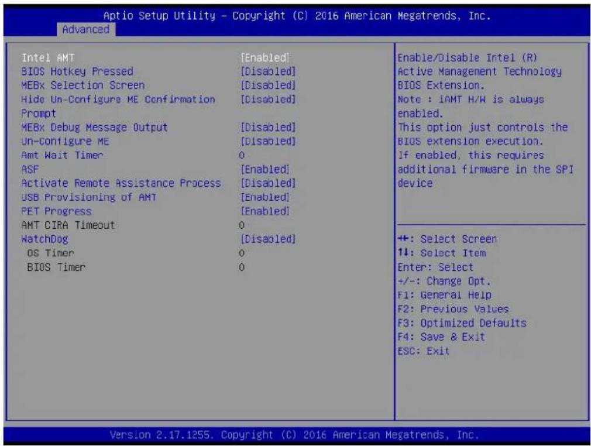The width and height of the screenshot is (591, 446).
Task: Change Intel AMT Enabled value
Action: (265, 58)
